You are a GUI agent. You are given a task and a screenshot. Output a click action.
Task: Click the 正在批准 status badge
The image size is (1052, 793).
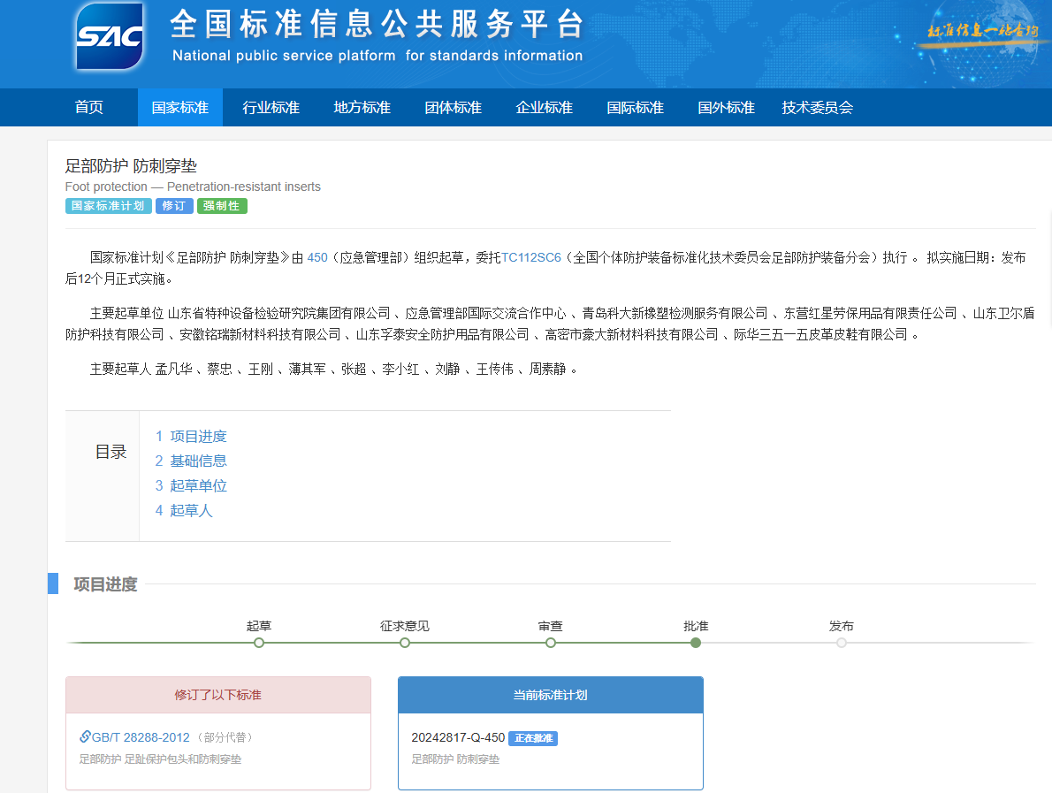pos(533,738)
